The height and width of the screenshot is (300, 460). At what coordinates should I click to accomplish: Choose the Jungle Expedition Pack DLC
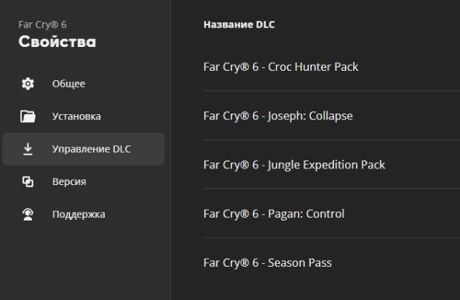point(294,165)
